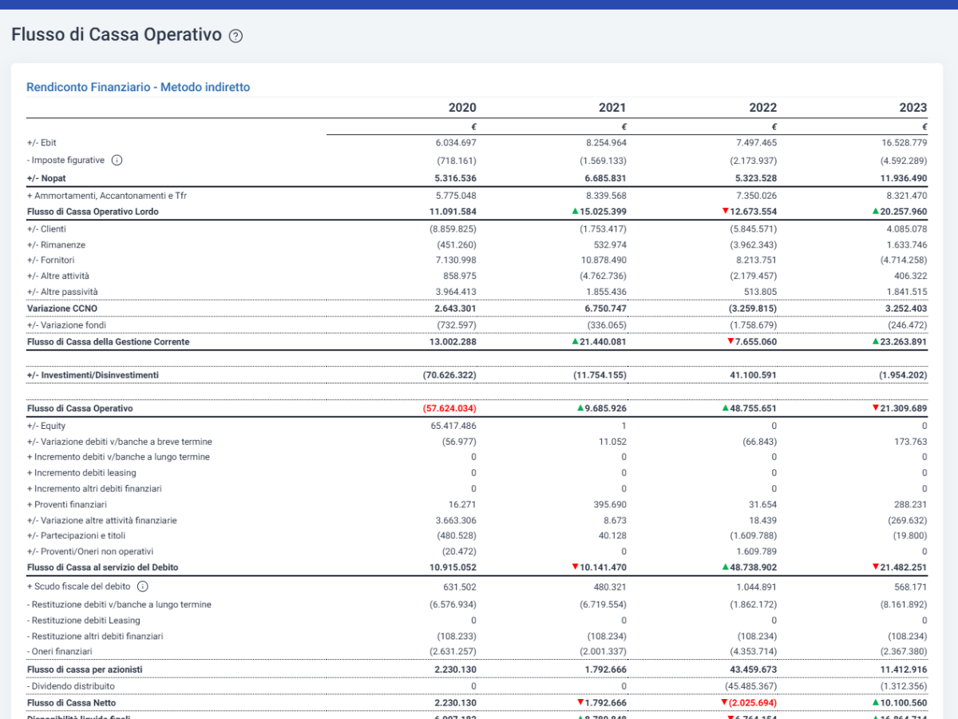Click the +/- Nopat row label
The width and height of the screenshot is (958, 719).
pos(46,178)
